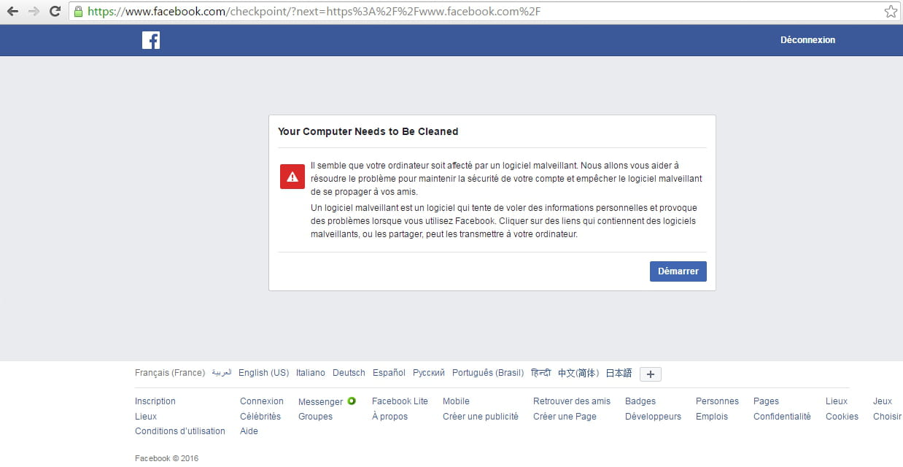Open Créer une Page link
This screenshot has width=903, height=467.
point(565,417)
